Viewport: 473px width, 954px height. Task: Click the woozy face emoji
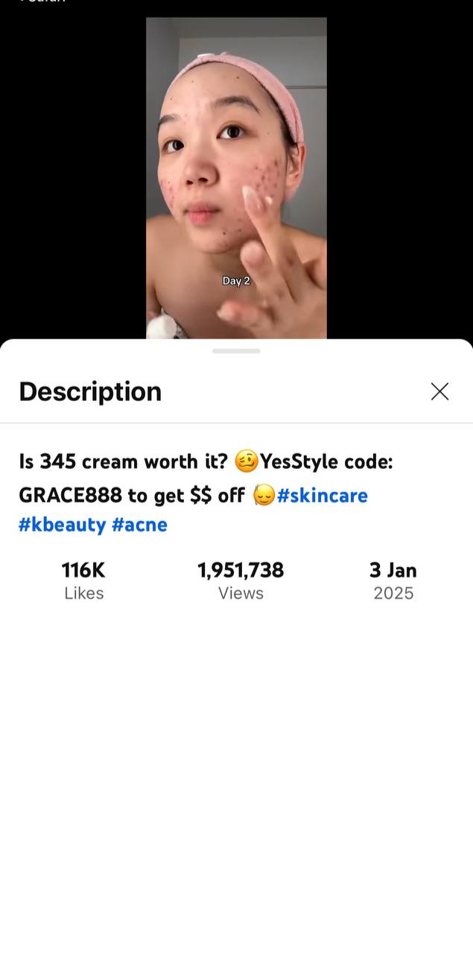[246, 462]
